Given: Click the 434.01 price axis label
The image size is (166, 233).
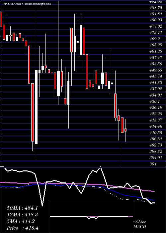Looking at the screenshot, I should (156, 95).
